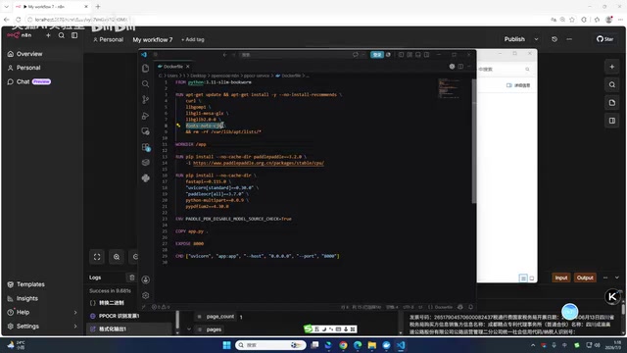Image resolution: width=627 pixels, height=353 pixels.
Task: Open VS Code Manage gear icon
Action: point(146,295)
